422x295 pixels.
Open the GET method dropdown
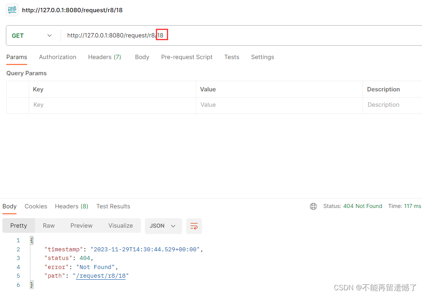32,35
